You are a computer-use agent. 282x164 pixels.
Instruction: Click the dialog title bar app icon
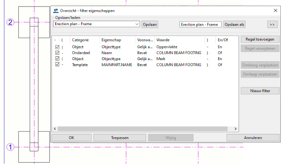coord(56,11)
